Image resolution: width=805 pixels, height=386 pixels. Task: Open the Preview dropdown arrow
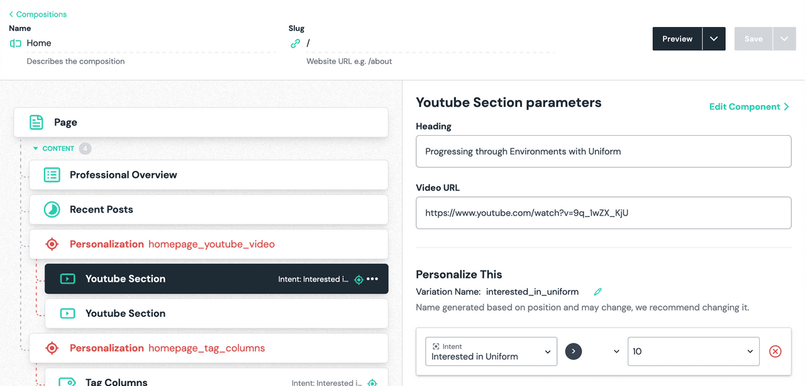[714, 39]
